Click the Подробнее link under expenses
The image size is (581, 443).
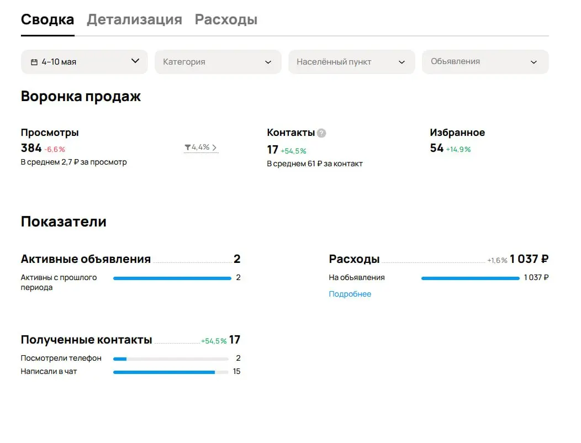pyautogui.click(x=350, y=294)
